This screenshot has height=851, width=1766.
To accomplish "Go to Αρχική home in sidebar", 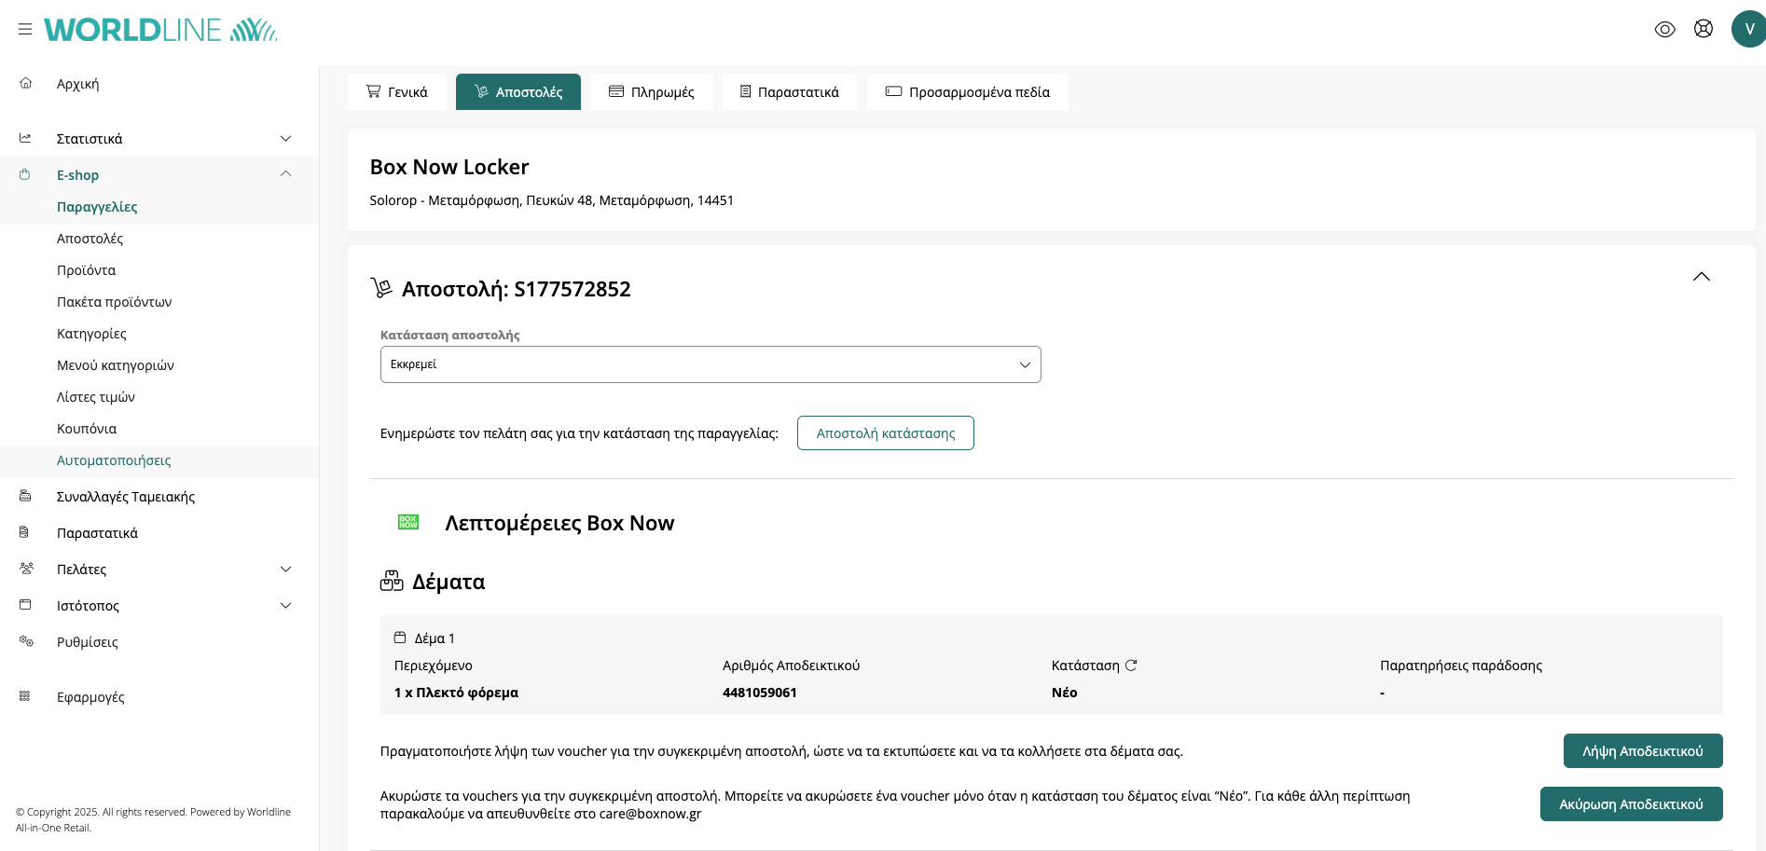I will point(77,84).
